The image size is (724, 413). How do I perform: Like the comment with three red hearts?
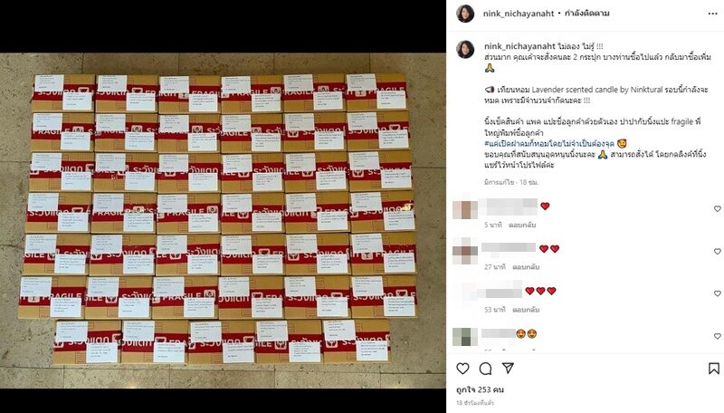tap(717, 293)
